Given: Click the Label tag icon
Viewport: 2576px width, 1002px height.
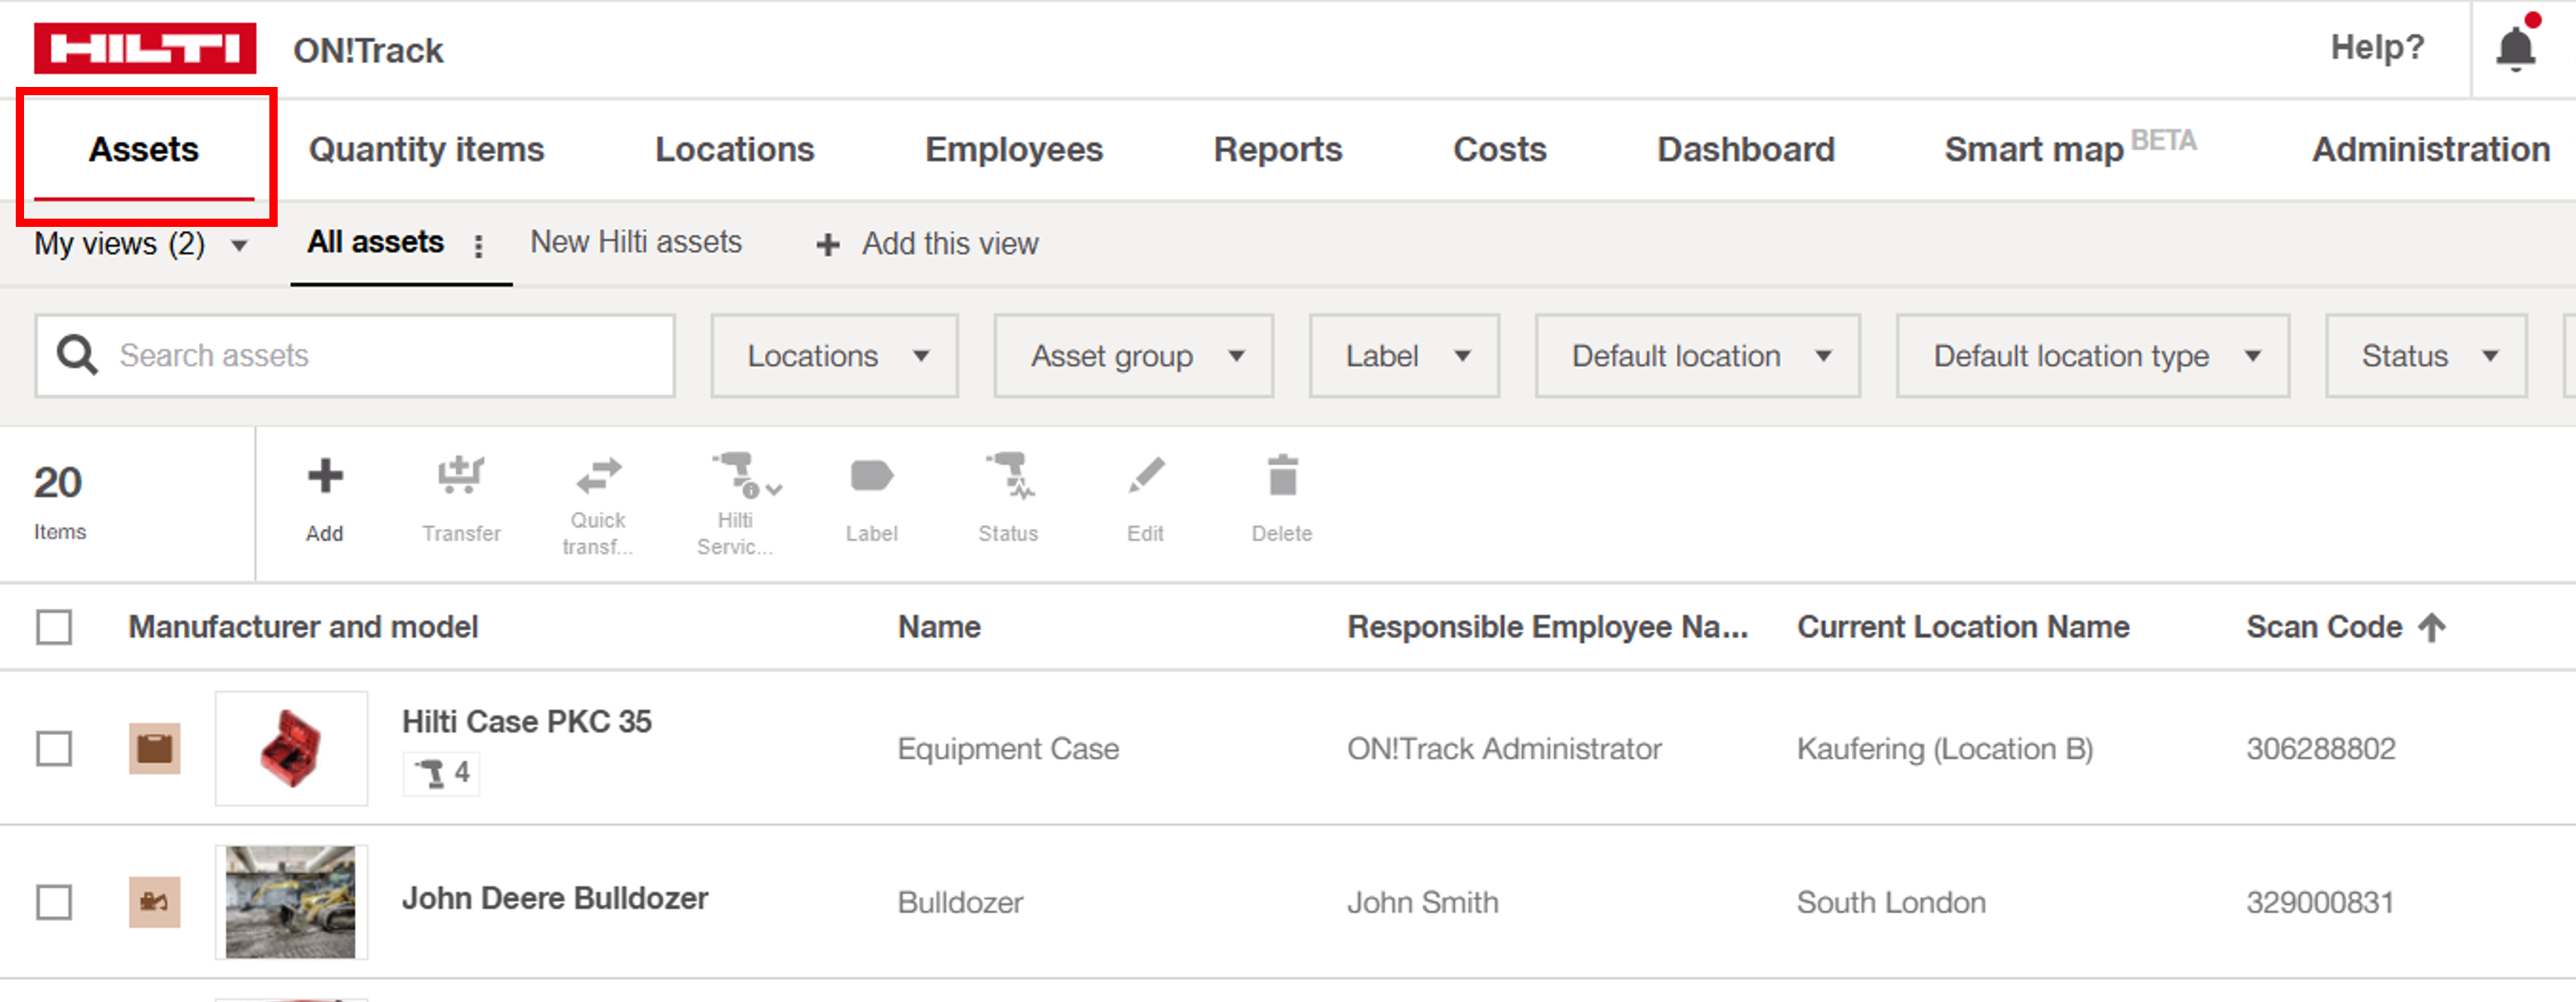Looking at the screenshot, I should 872,476.
